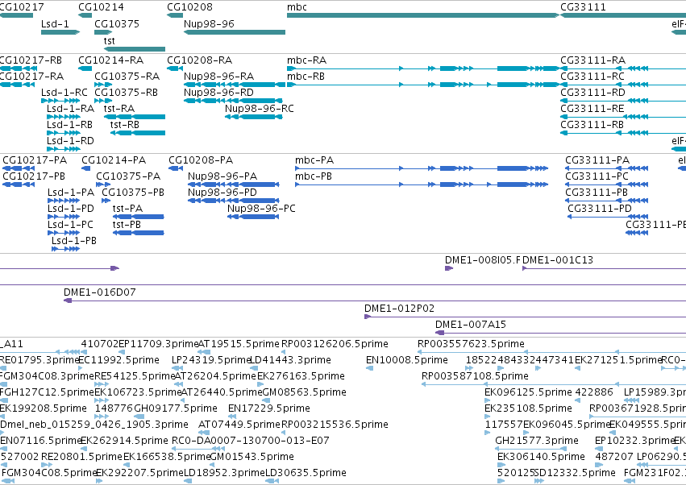The image size is (686, 485).
Task: Open transcript CG10375-RB
Action: 103,101
